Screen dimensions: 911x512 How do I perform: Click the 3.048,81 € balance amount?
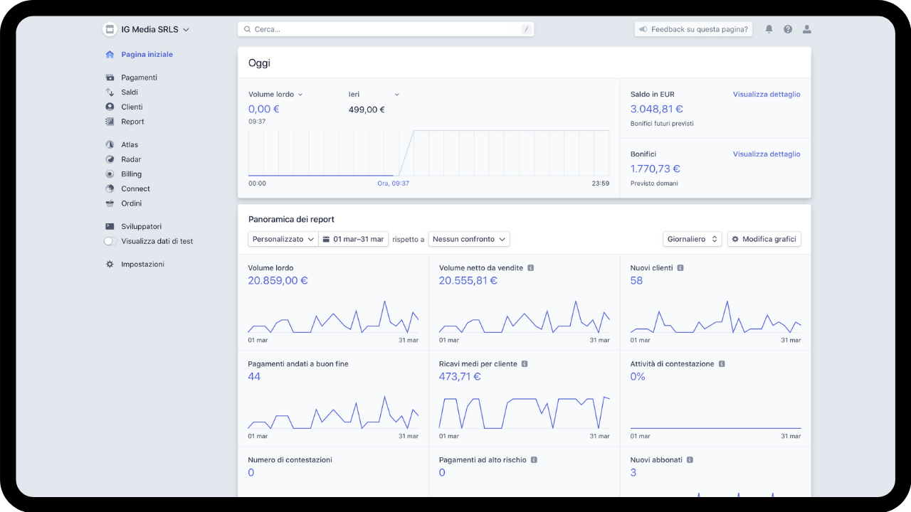[x=657, y=109]
